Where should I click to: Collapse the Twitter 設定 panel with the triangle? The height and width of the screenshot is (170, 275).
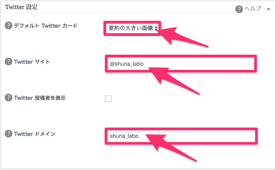tap(268, 9)
